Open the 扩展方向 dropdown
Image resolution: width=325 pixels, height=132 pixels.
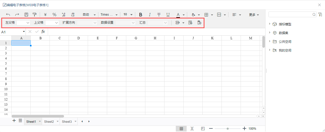pos(87,23)
